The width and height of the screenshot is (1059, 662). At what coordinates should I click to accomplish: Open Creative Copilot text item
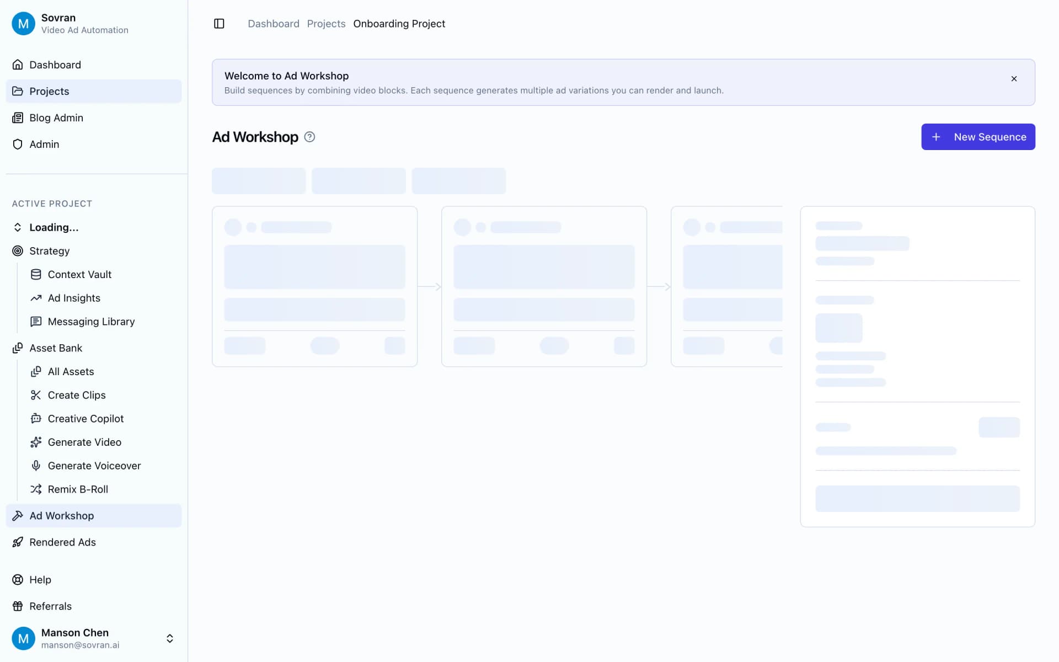pos(85,419)
